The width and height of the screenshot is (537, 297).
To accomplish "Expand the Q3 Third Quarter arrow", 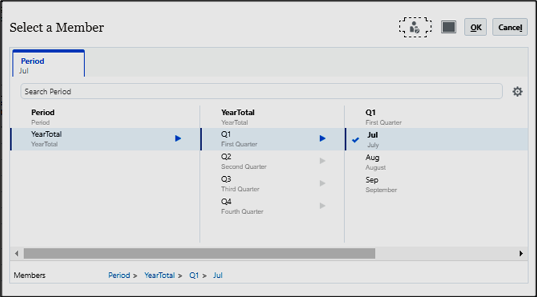I will coord(322,183).
